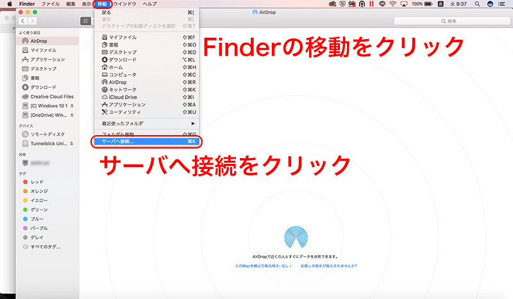The height and width of the screenshot is (299, 513).
Task: Expand the 最近使ったフォルダ submenu
Action: click(x=147, y=124)
